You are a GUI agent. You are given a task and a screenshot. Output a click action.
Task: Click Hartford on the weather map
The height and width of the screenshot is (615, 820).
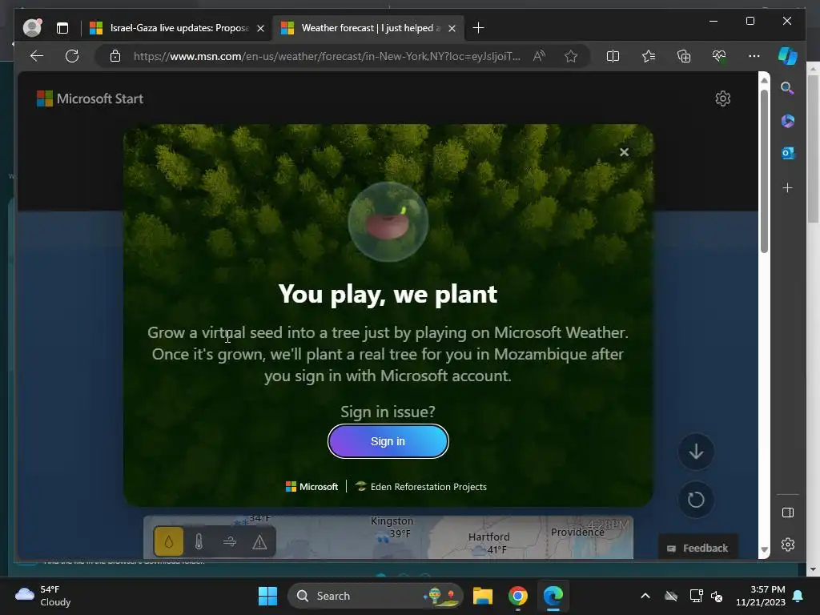(488, 537)
